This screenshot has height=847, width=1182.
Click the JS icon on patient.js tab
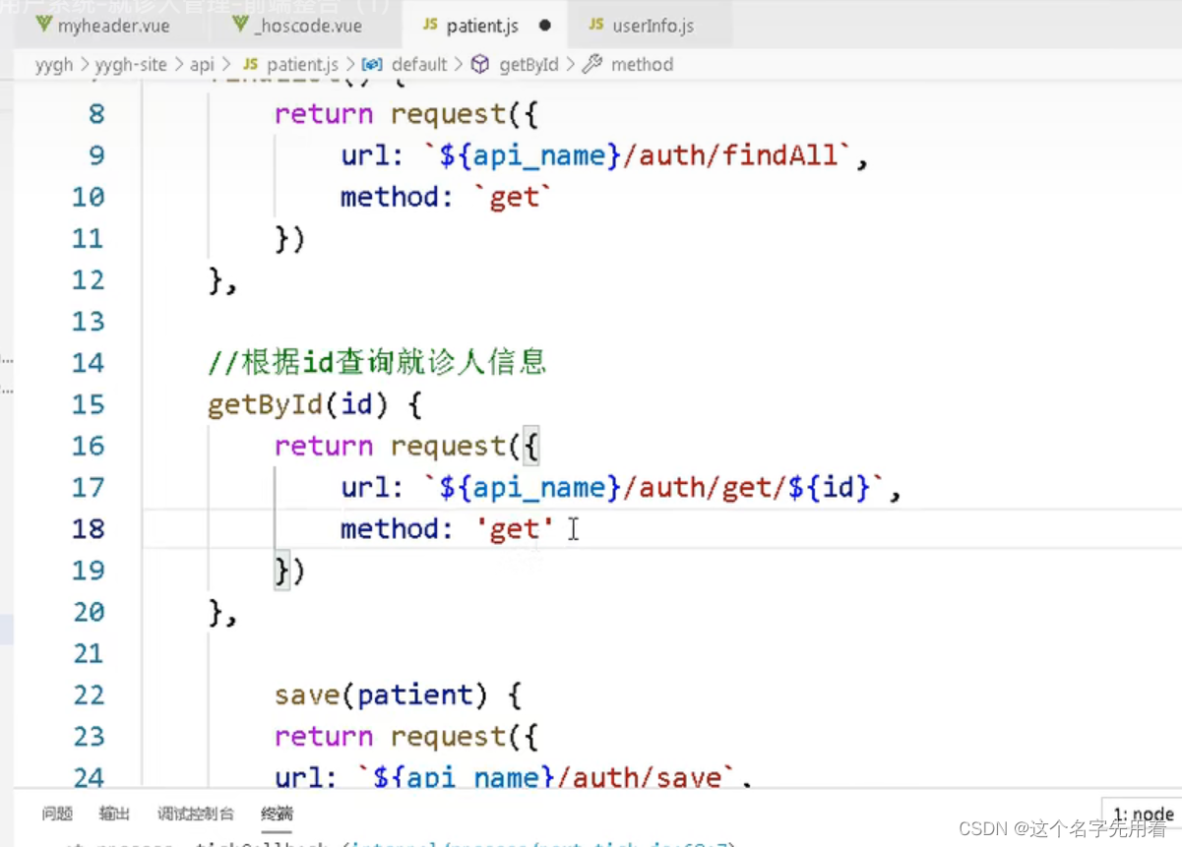430,26
